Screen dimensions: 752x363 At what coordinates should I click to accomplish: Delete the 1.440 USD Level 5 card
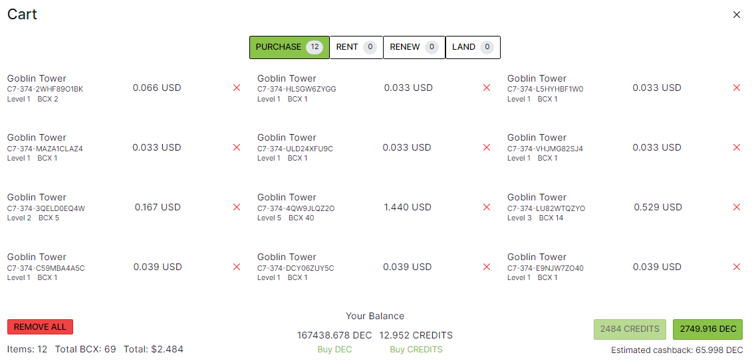[x=487, y=207]
